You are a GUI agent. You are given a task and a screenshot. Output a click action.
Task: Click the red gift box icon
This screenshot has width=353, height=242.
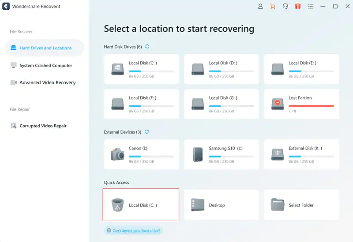coord(298,6)
